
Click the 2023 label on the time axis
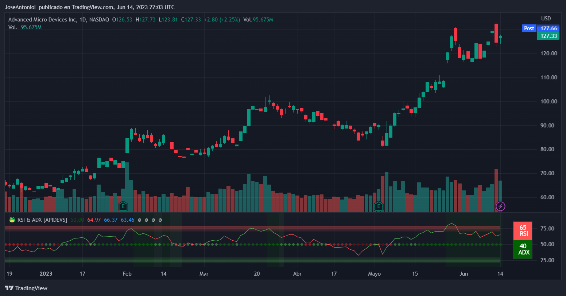tap(46, 273)
